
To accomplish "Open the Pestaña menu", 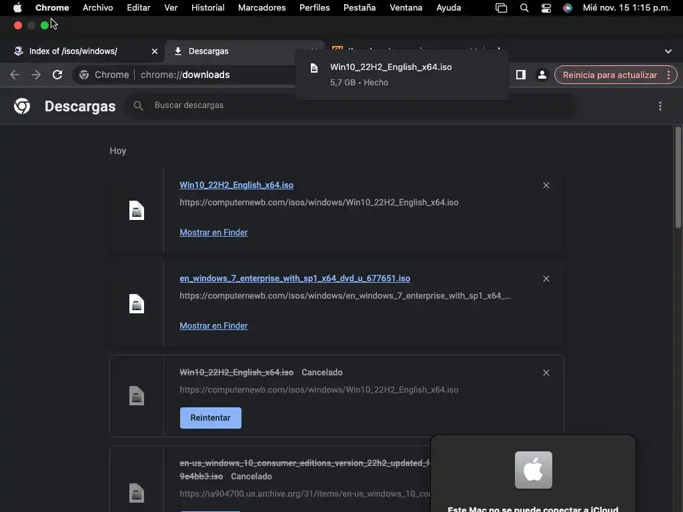I will point(360,8).
